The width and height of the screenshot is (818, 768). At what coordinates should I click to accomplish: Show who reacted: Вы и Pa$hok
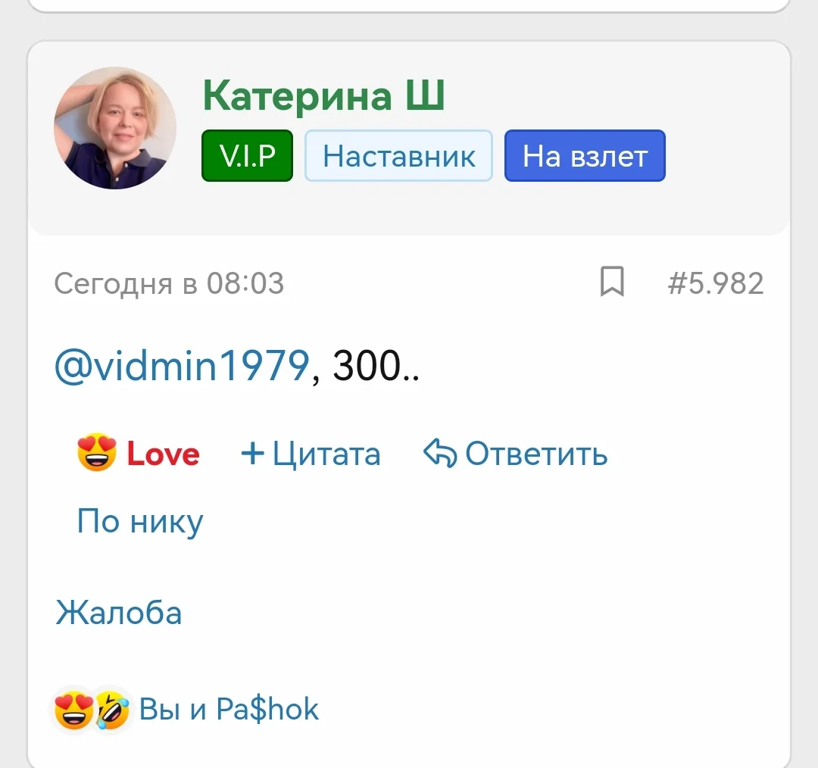pyautogui.click(x=229, y=708)
